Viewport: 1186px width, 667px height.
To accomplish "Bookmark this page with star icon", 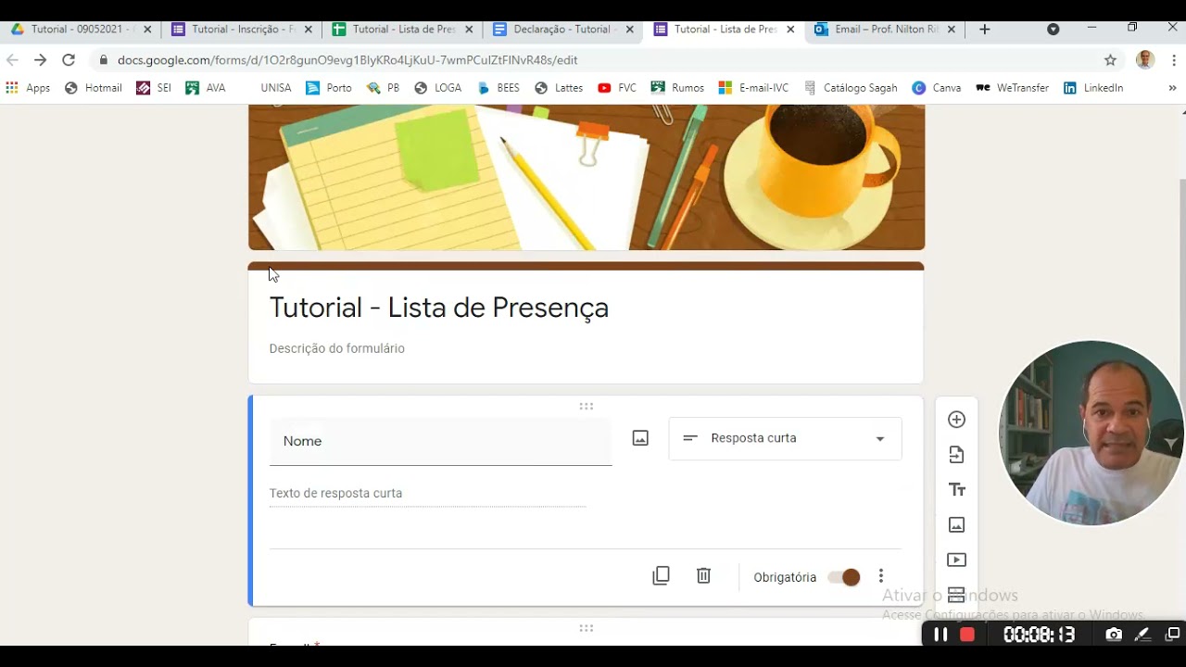I will (1110, 60).
